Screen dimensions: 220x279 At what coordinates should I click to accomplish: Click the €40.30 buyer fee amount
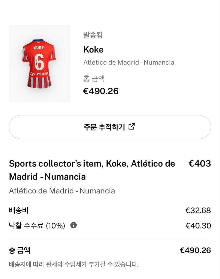198,226
